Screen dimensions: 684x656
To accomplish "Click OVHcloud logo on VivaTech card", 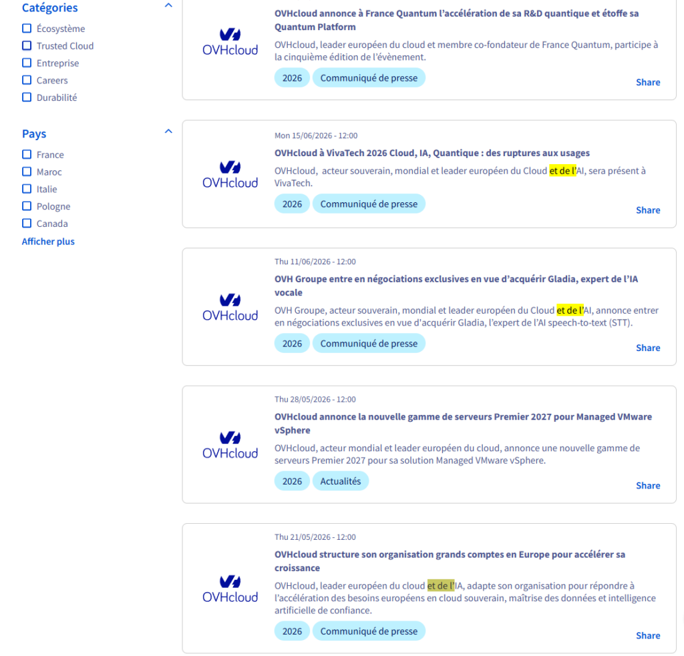I will (x=230, y=174).
